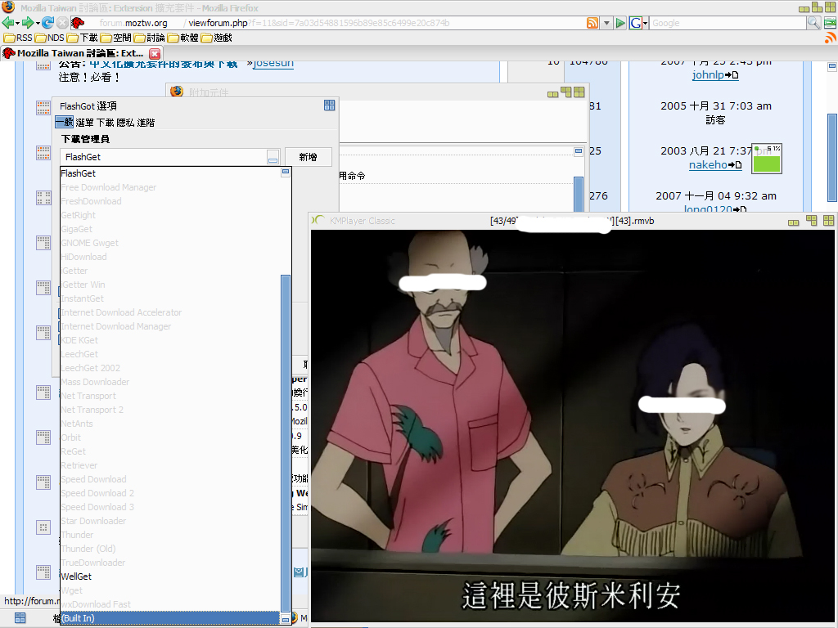Image resolution: width=838 pixels, height=628 pixels.
Task: Click the green Go arrow button
Action: click(620, 23)
